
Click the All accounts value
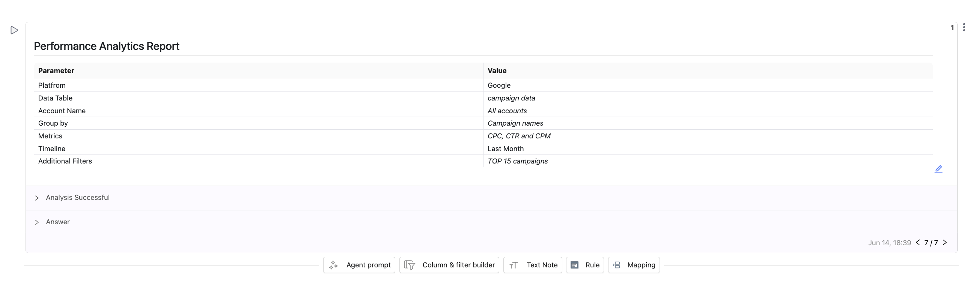point(507,111)
